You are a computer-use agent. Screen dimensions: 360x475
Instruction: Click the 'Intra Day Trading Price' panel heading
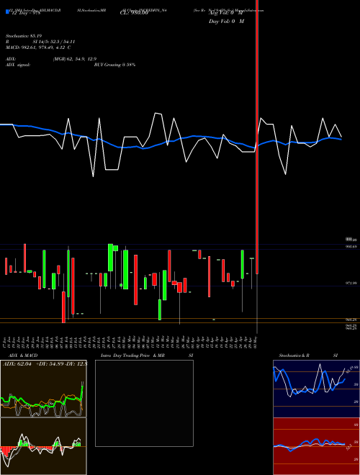(125, 356)
